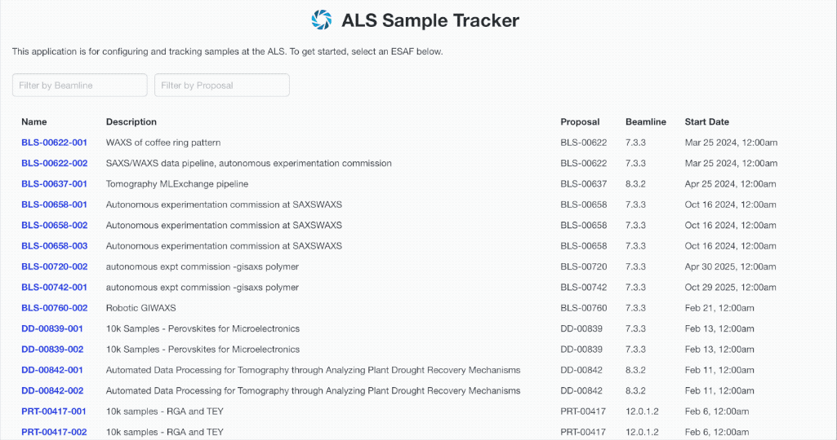Image resolution: width=837 pixels, height=440 pixels.
Task: Click the ALS aperture logo icon
Action: click(323, 20)
